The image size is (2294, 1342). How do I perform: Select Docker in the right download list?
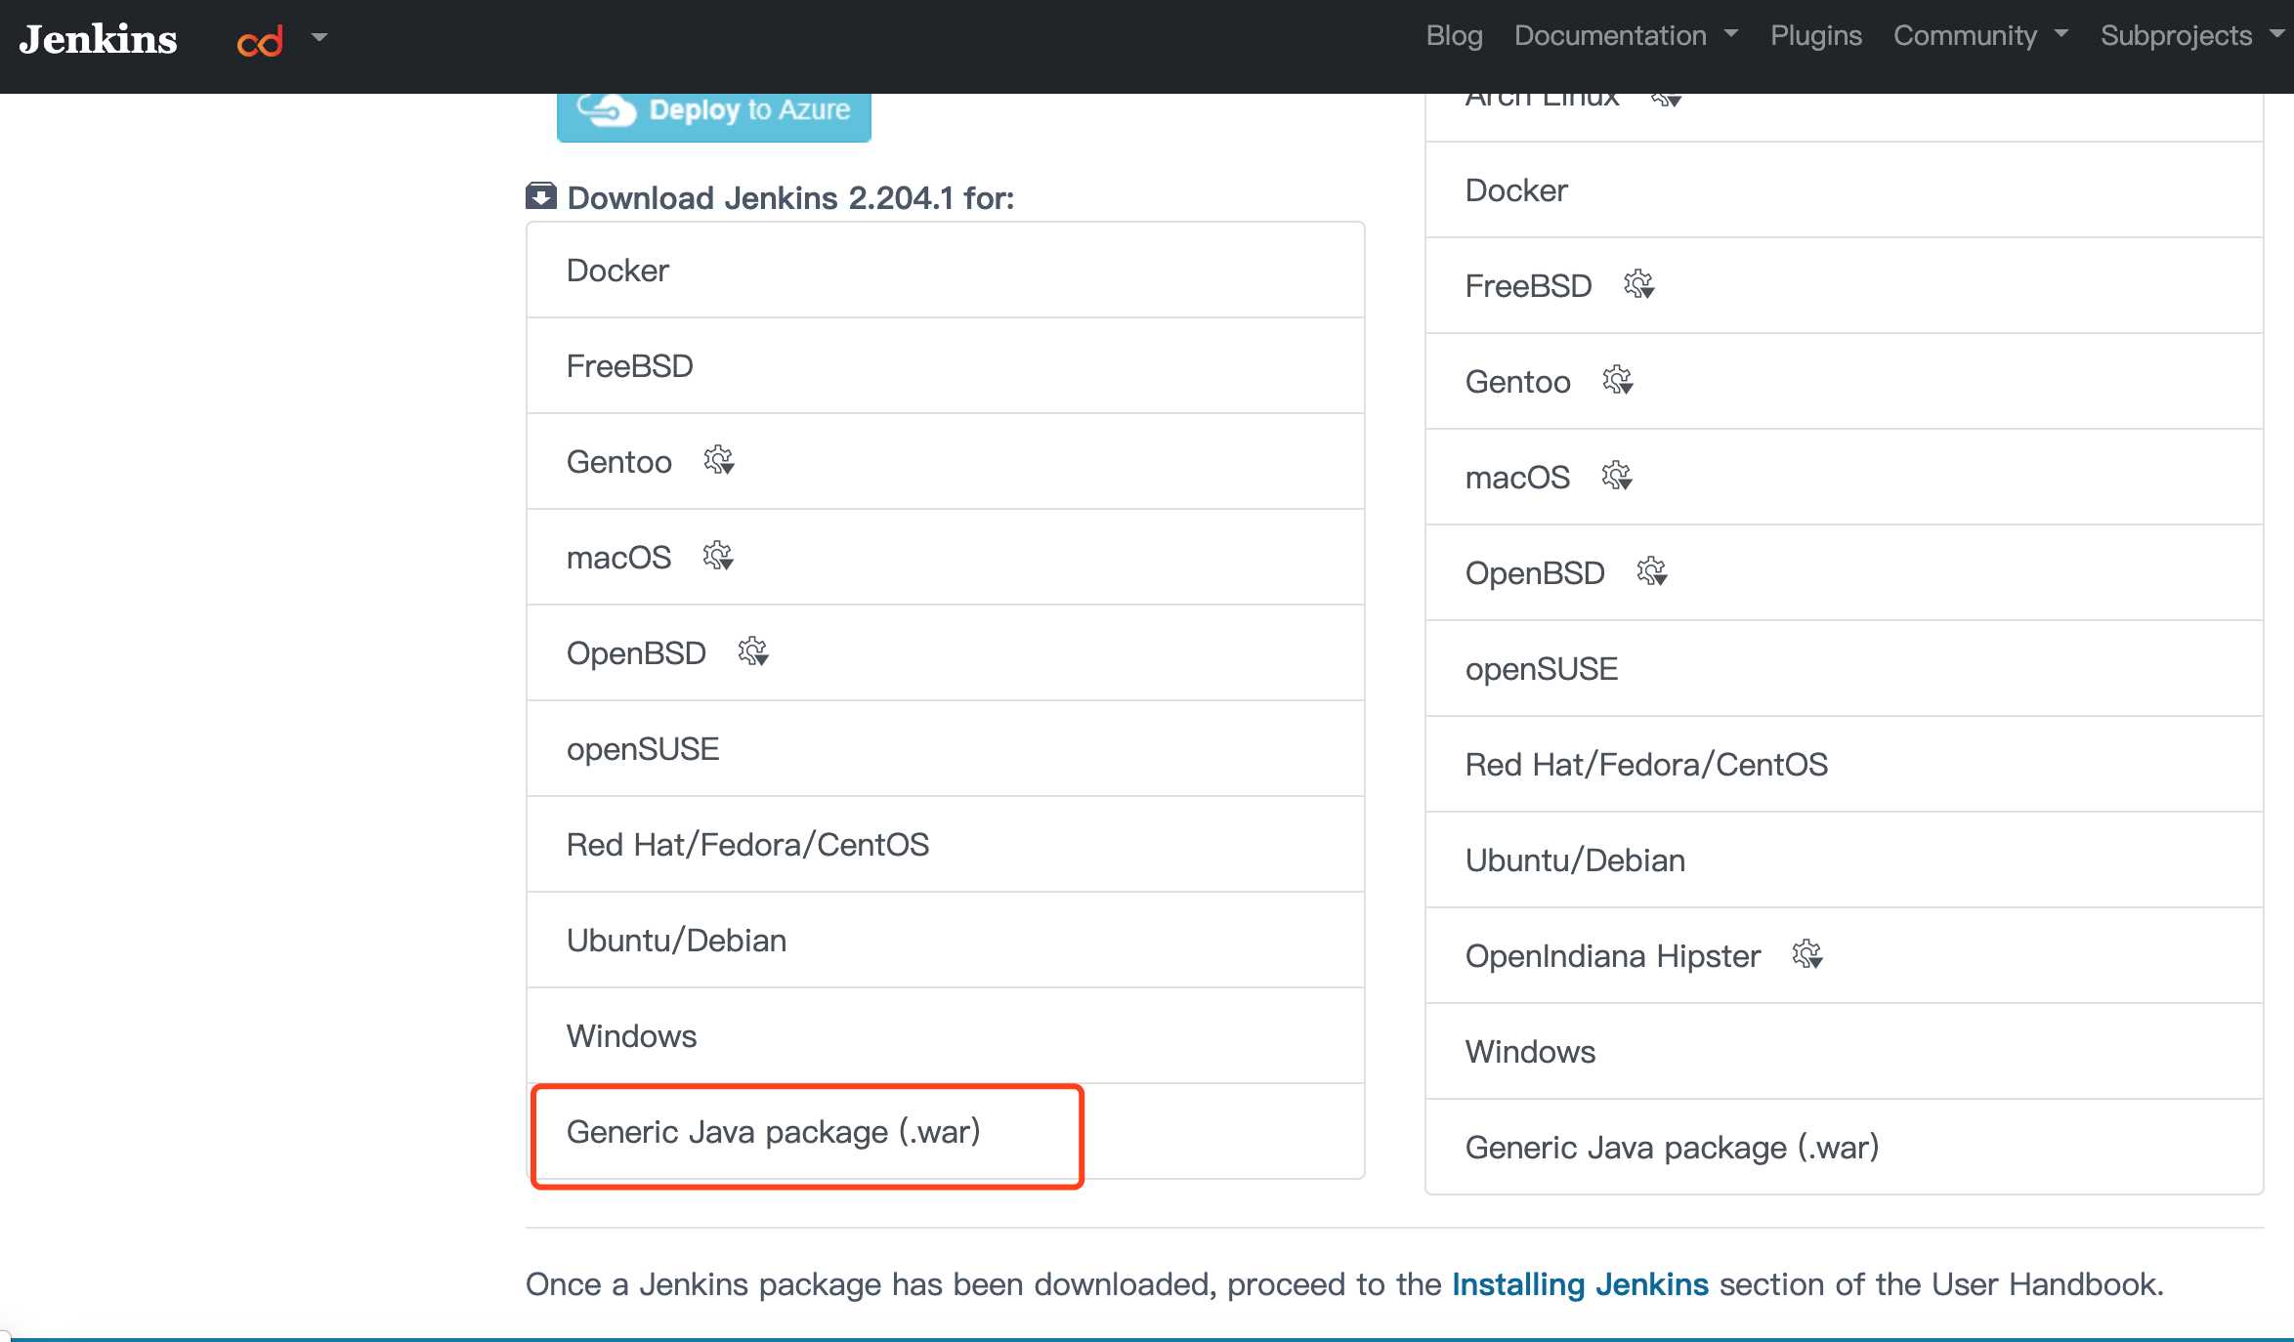(x=1845, y=190)
